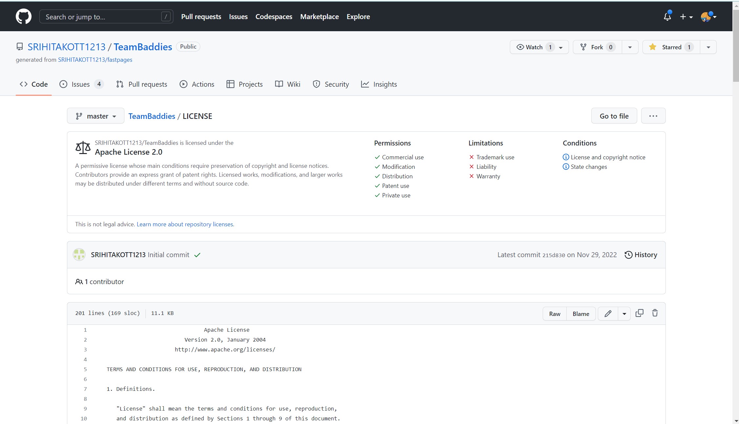Copy raw contents with copy icon

639,313
